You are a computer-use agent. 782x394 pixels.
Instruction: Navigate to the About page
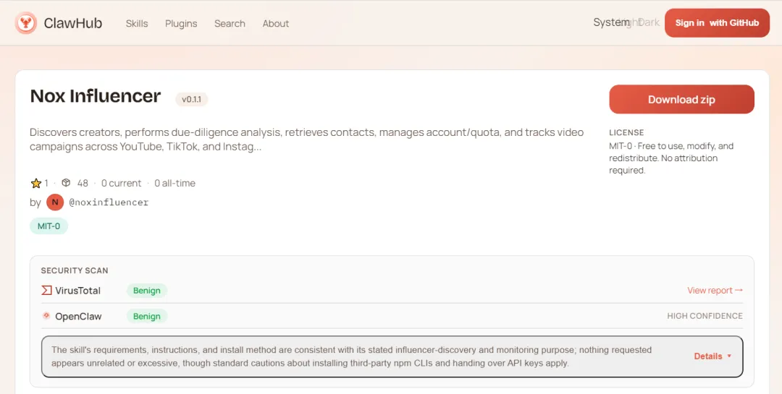pyautogui.click(x=276, y=23)
